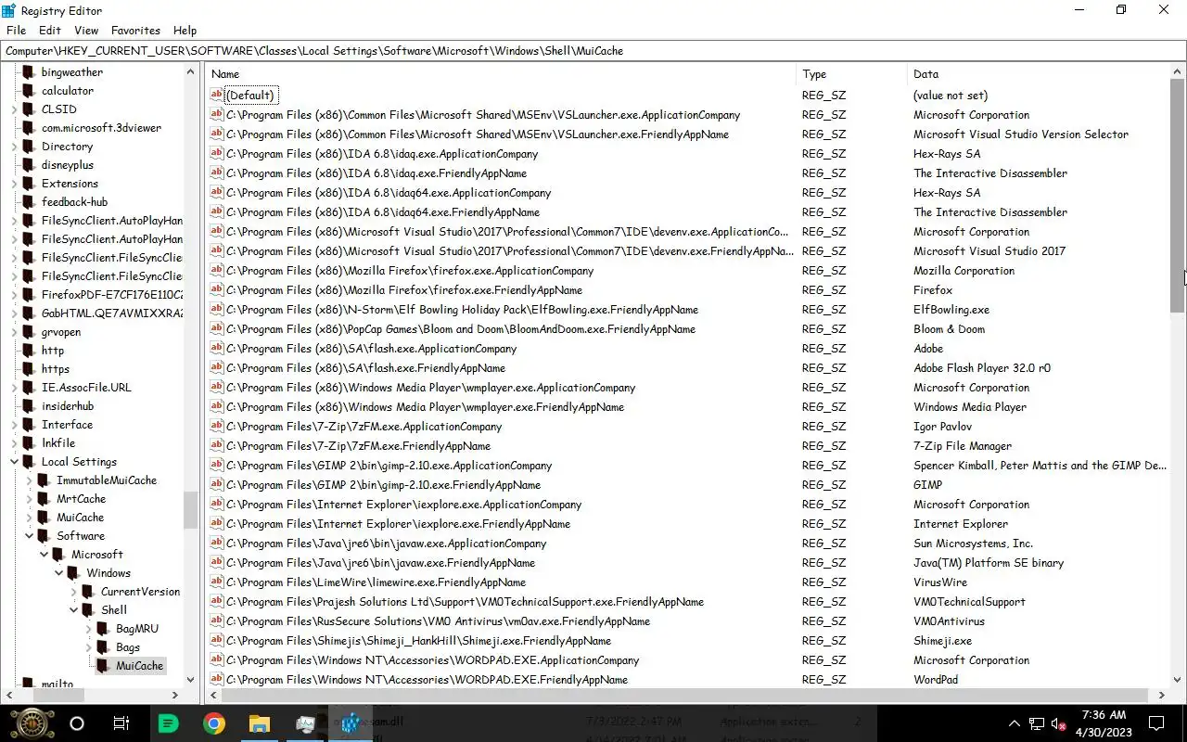Sort by the Data column header
Screen dimensions: 1187x742
(1039, 74)
